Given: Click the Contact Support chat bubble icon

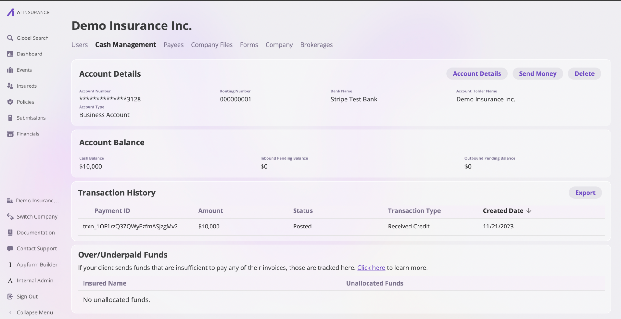Looking at the screenshot, I should 10,249.
